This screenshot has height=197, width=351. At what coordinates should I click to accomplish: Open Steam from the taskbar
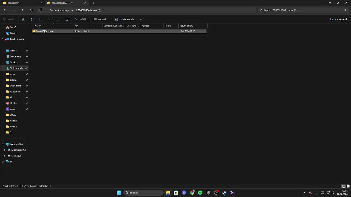(x=224, y=193)
